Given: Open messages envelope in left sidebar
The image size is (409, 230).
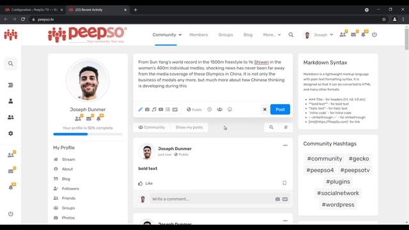Looking at the screenshot, I should click(12, 171).
